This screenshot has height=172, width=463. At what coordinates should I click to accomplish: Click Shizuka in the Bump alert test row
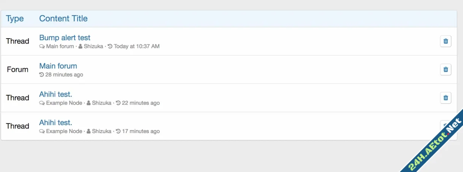[93, 46]
